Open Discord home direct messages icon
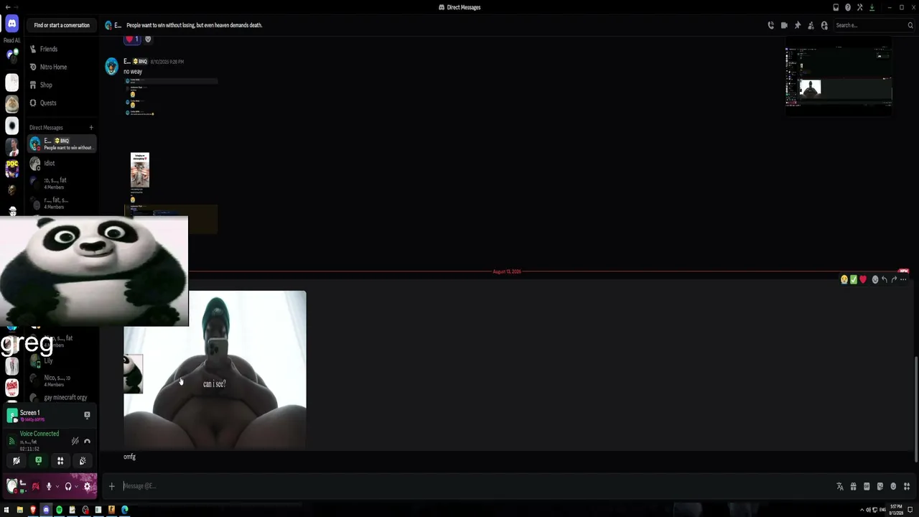This screenshot has height=517, width=919. click(x=12, y=24)
